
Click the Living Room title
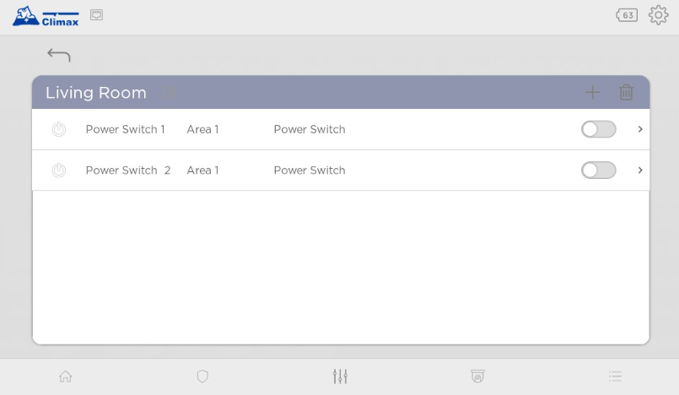click(x=96, y=93)
